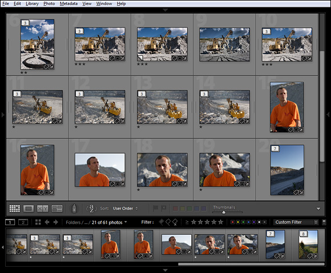
Task: Open the Library menu
Action: (32, 3)
